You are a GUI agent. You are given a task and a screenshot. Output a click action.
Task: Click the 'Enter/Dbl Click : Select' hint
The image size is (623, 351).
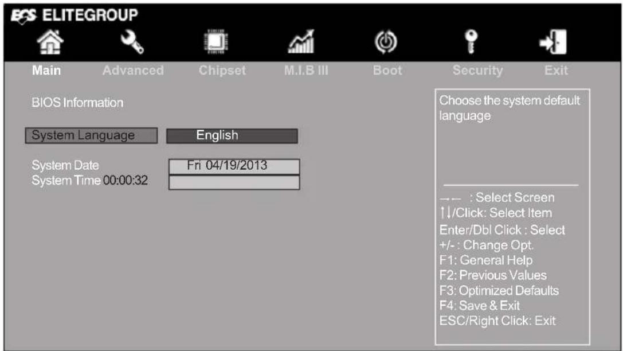[x=502, y=230]
